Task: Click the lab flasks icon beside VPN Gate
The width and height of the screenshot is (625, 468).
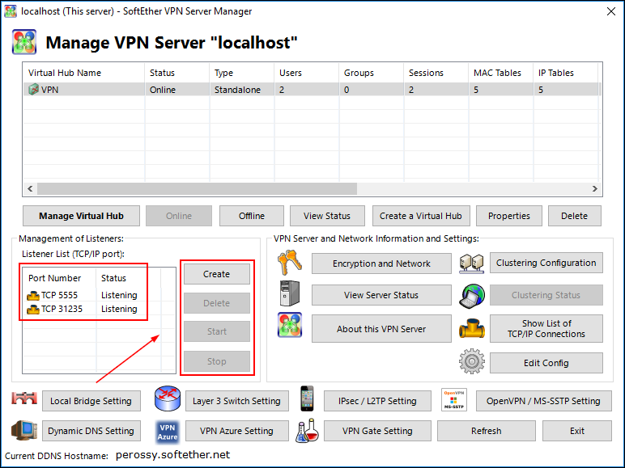Action: click(308, 431)
